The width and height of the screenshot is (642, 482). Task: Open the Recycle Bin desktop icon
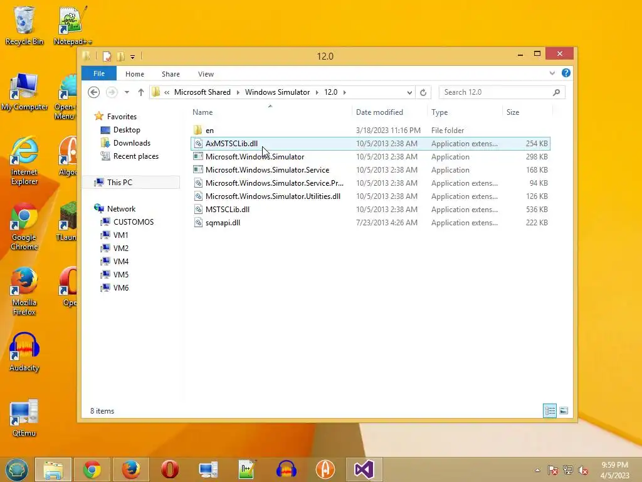coord(24,25)
